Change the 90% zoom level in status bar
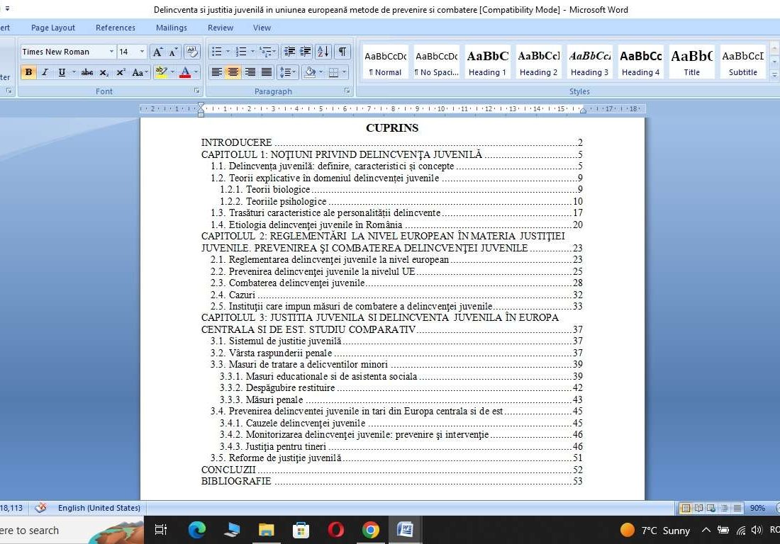Viewport: 780px width, 544px height. click(758, 508)
